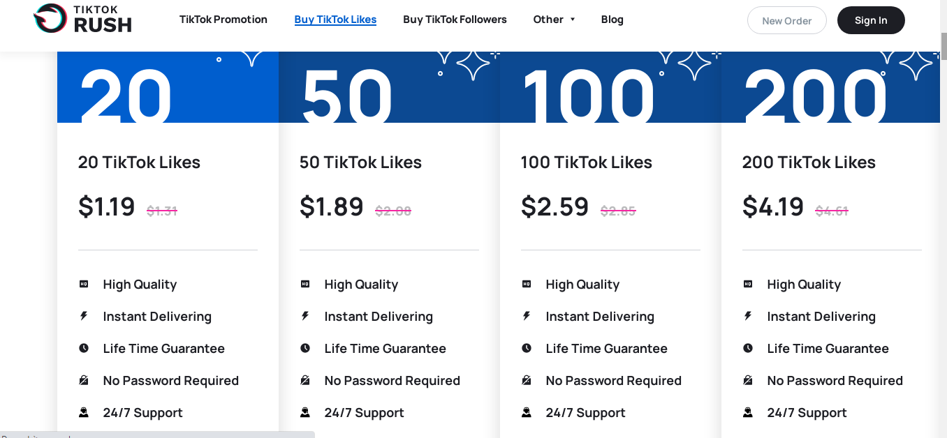
Task: Click support agent icon in 20 Likes card
Action: (x=84, y=412)
